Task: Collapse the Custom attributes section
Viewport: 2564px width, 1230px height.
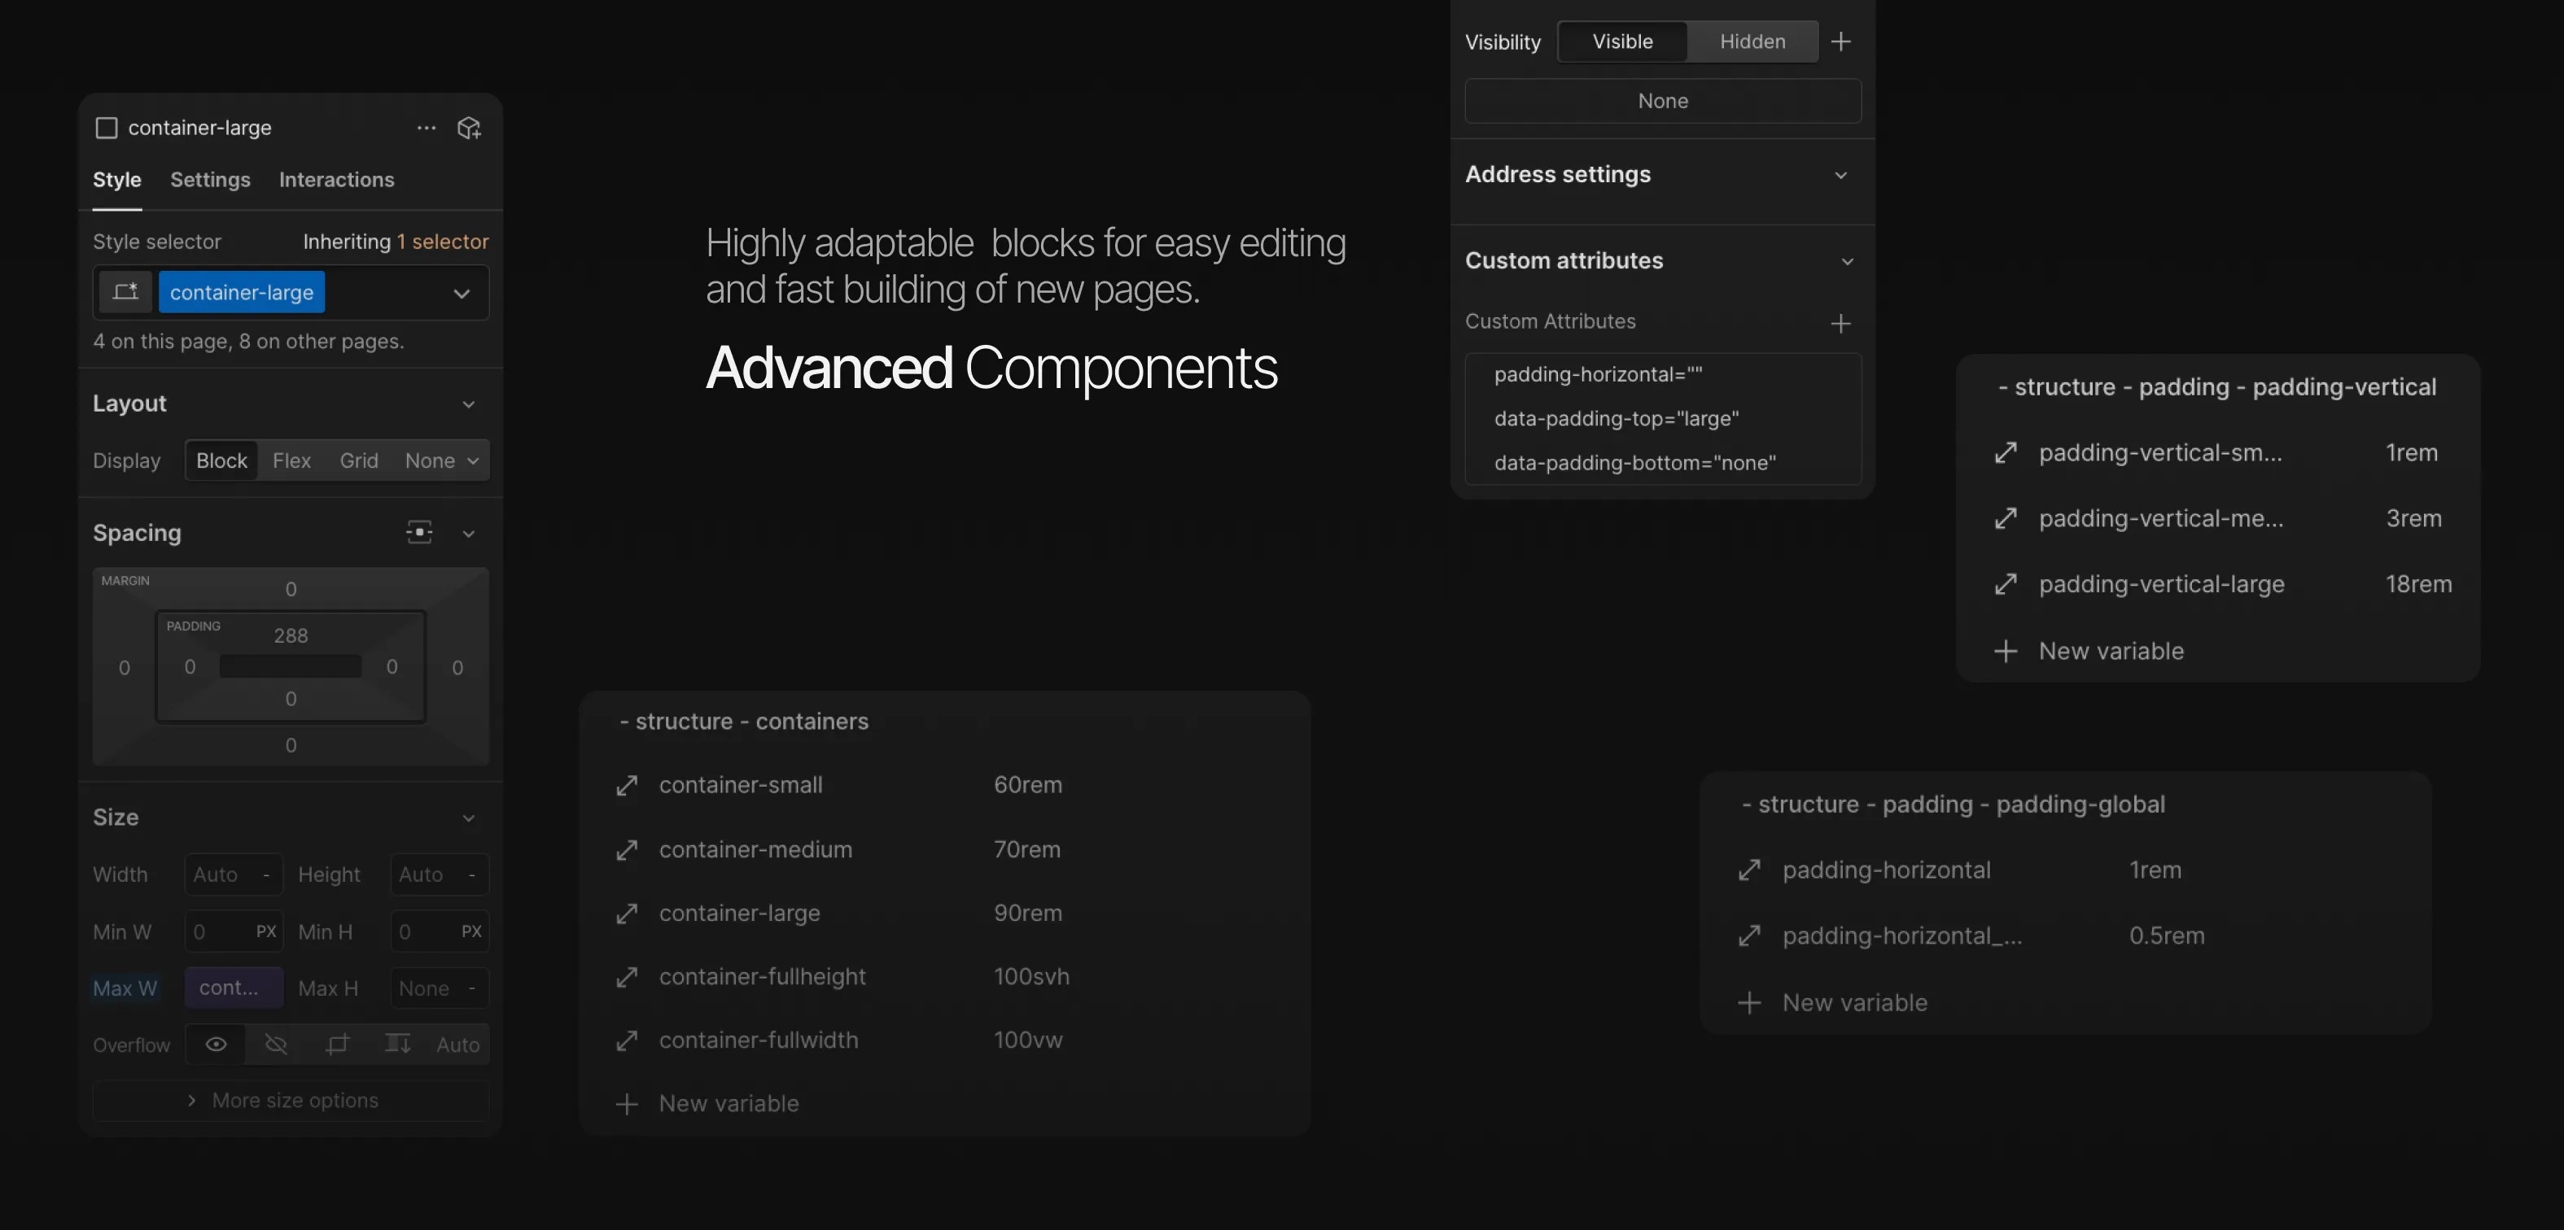Action: click(1846, 262)
